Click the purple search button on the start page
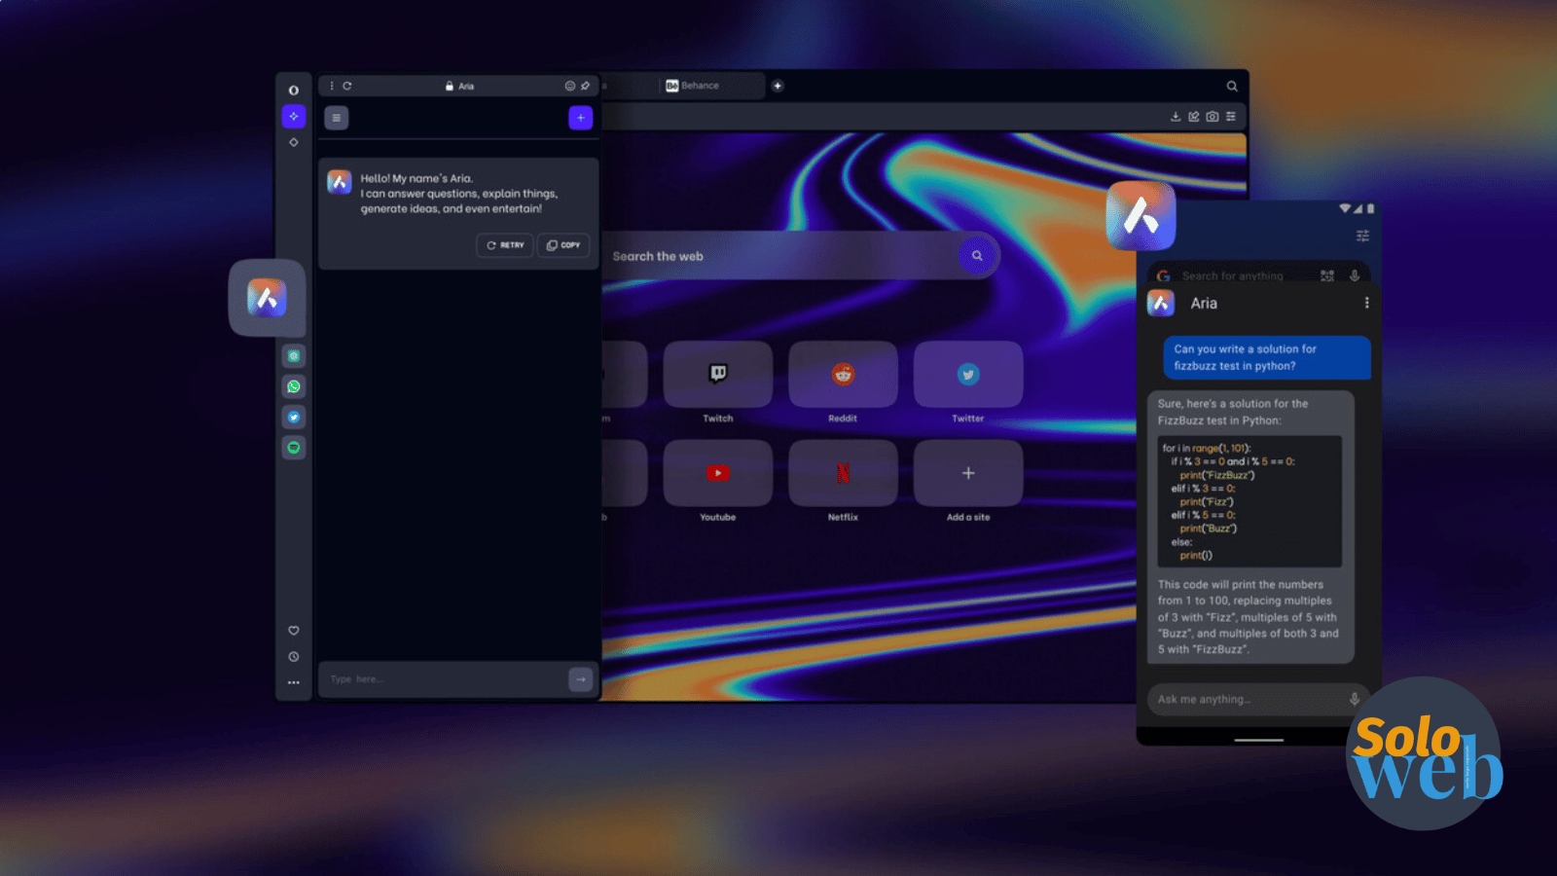The width and height of the screenshot is (1557, 876). click(977, 256)
